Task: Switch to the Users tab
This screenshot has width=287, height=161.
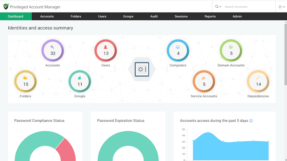Action: (x=102, y=16)
